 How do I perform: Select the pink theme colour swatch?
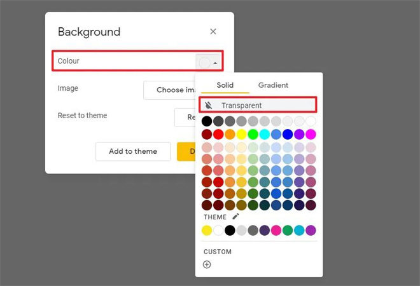(x=276, y=230)
